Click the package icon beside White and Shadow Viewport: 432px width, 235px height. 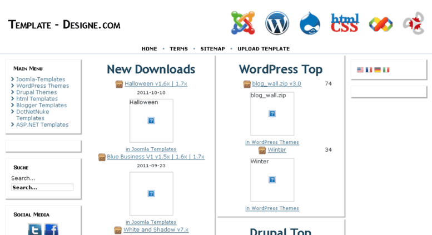pyautogui.click(x=118, y=230)
